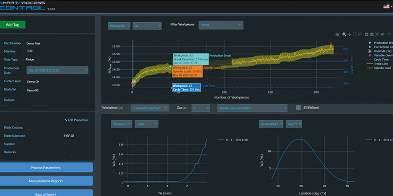The image size is (393, 196).
Task: Open the US flag language selector
Action: click(x=386, y=6)
